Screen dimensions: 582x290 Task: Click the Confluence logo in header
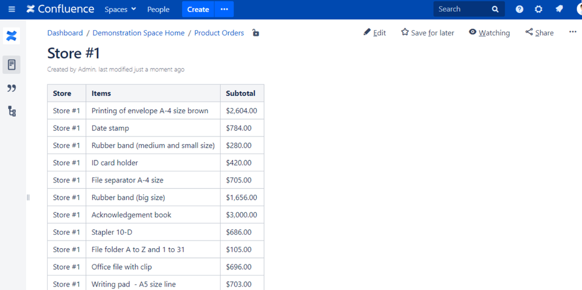(x=60, y=9)
